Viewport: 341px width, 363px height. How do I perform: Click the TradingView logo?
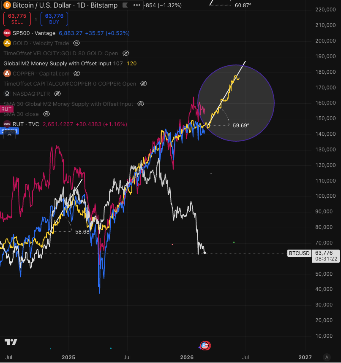click(x=11, y=342)
